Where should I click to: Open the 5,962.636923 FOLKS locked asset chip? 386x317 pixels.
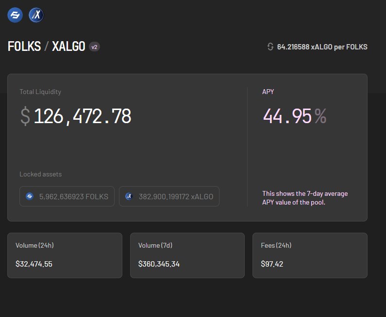pos(67,196)
